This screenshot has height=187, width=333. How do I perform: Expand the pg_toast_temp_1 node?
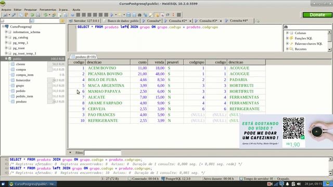click(x=6, y=53)
